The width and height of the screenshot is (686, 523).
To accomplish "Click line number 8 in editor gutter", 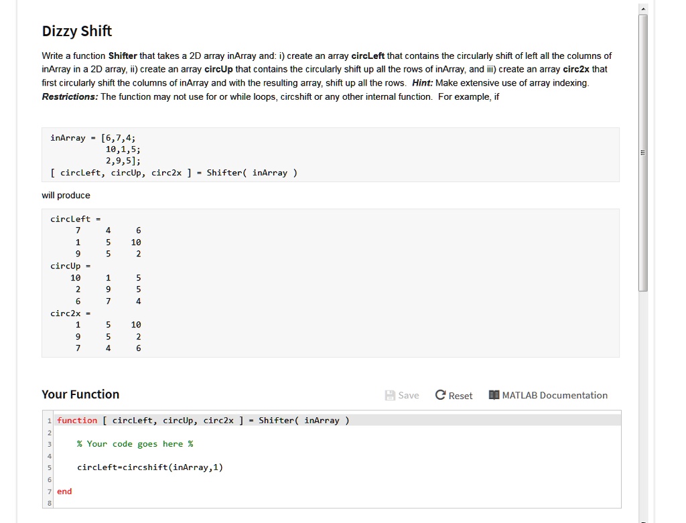I will coord(50,504).
